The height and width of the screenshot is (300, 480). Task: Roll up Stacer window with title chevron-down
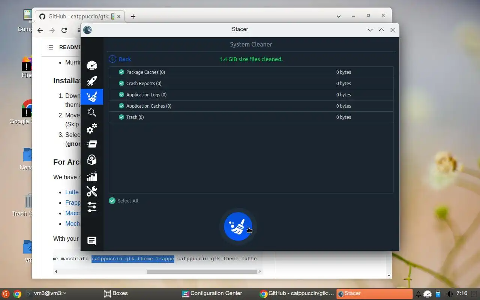click(370, 30)
